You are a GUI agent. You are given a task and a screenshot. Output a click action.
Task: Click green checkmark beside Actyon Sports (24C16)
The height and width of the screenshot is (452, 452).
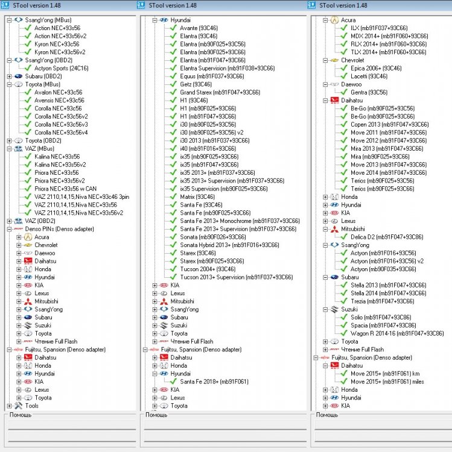pyautogui.click(x=28, y=68)
